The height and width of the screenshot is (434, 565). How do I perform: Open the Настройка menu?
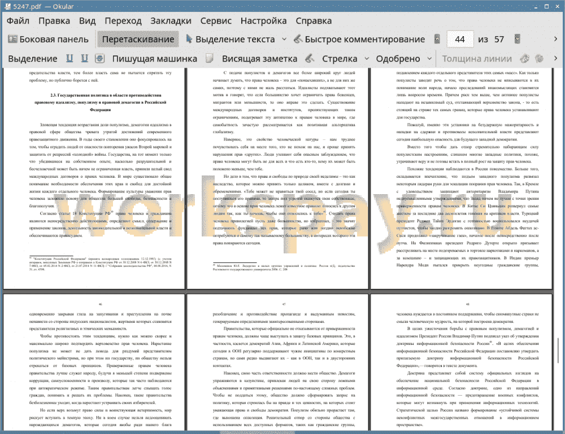click(x=263, y=21)
